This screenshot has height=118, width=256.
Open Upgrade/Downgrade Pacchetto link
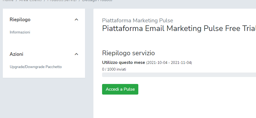(36, 67)
